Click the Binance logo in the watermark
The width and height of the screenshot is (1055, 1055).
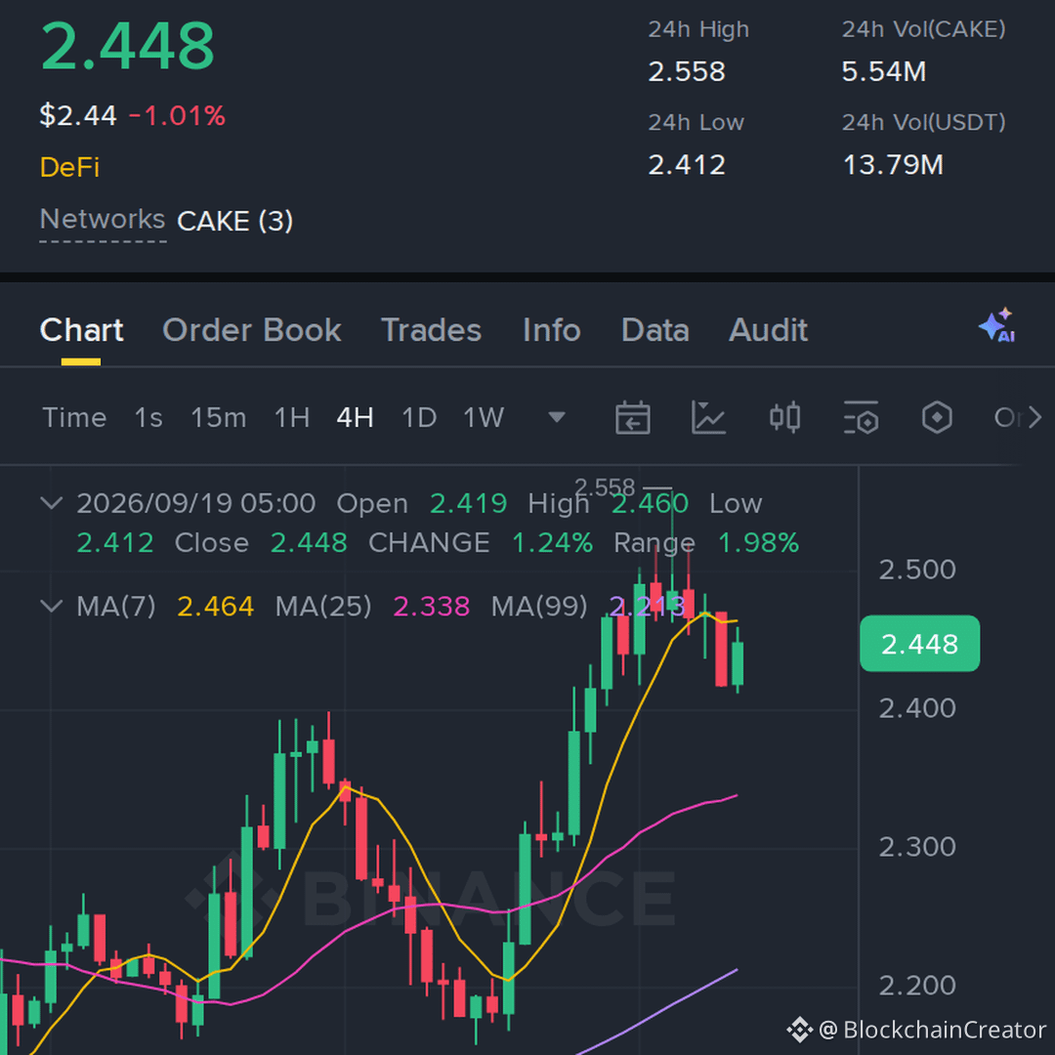[799, 1030]
